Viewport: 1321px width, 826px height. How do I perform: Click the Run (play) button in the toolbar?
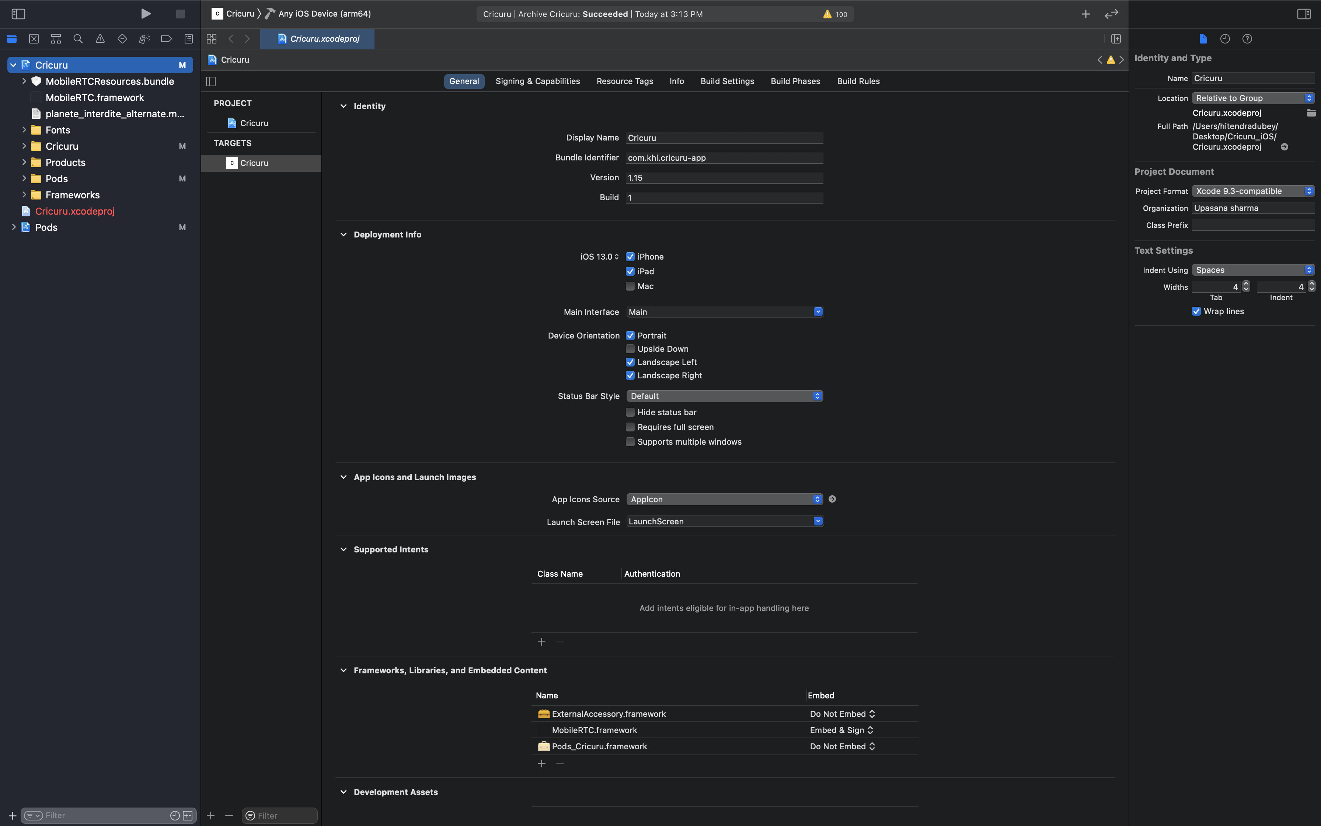pyautogui.click(x=145, y=14)
